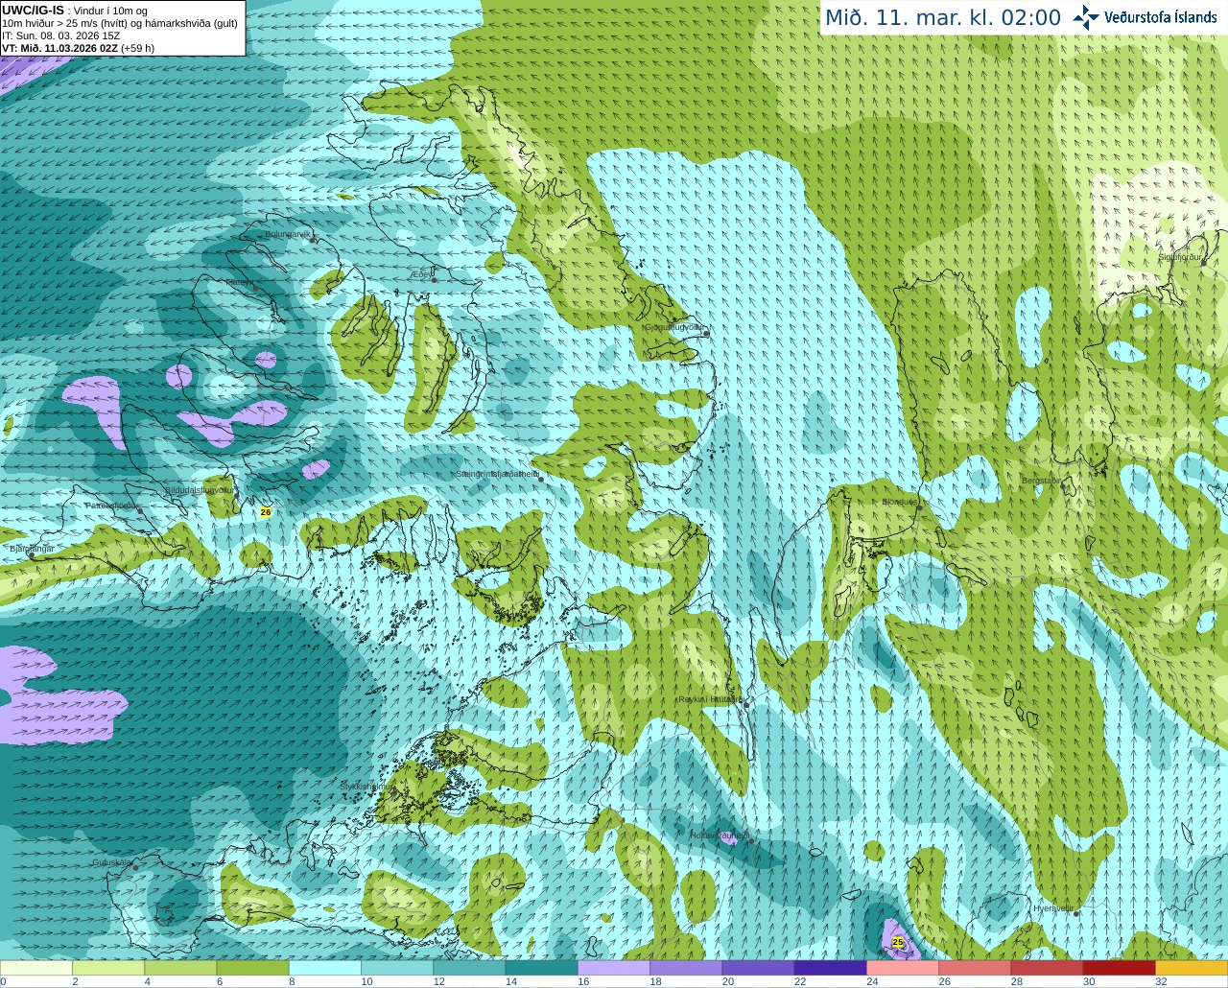This screenshot has height=988, width=1228.
Task: Click the Flateyri place label
Action: click(x=240, y=282)
